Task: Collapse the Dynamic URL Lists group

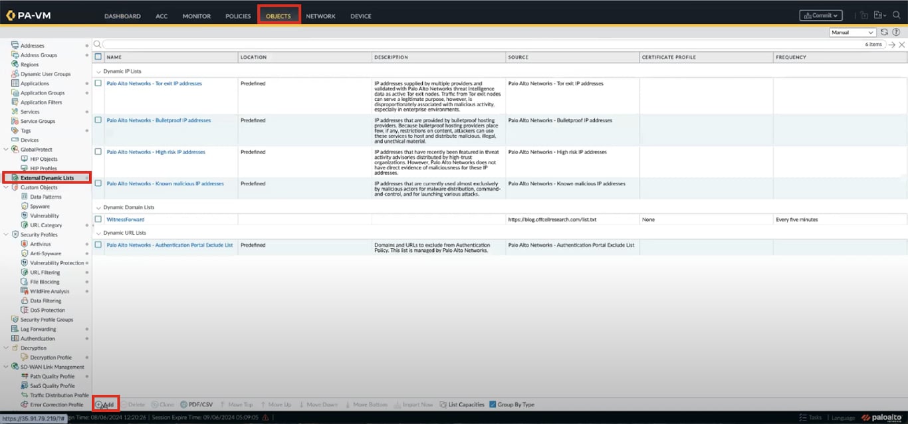Action: click(98, 233)
